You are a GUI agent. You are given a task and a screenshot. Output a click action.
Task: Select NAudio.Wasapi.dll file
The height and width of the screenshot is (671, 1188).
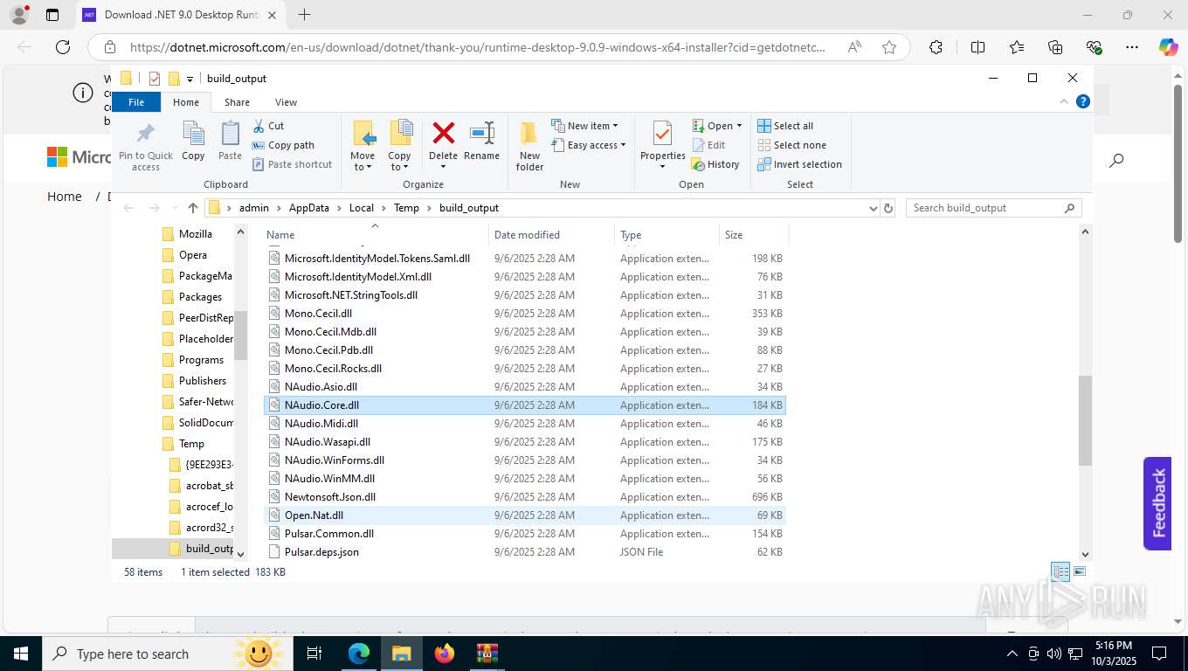coord(524,442)
